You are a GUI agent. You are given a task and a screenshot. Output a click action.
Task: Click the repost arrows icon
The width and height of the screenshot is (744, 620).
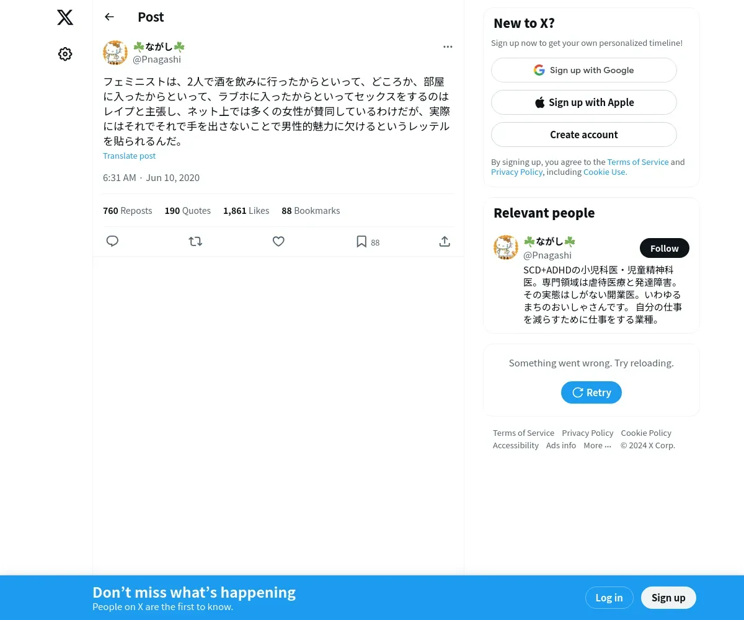195,241
